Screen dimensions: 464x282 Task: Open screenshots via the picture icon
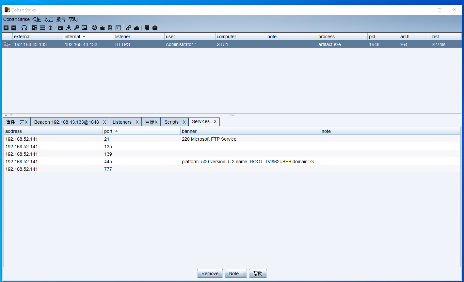tap(84, 28)
